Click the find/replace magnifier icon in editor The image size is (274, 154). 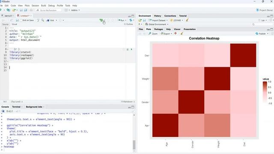tap(43, 21)
